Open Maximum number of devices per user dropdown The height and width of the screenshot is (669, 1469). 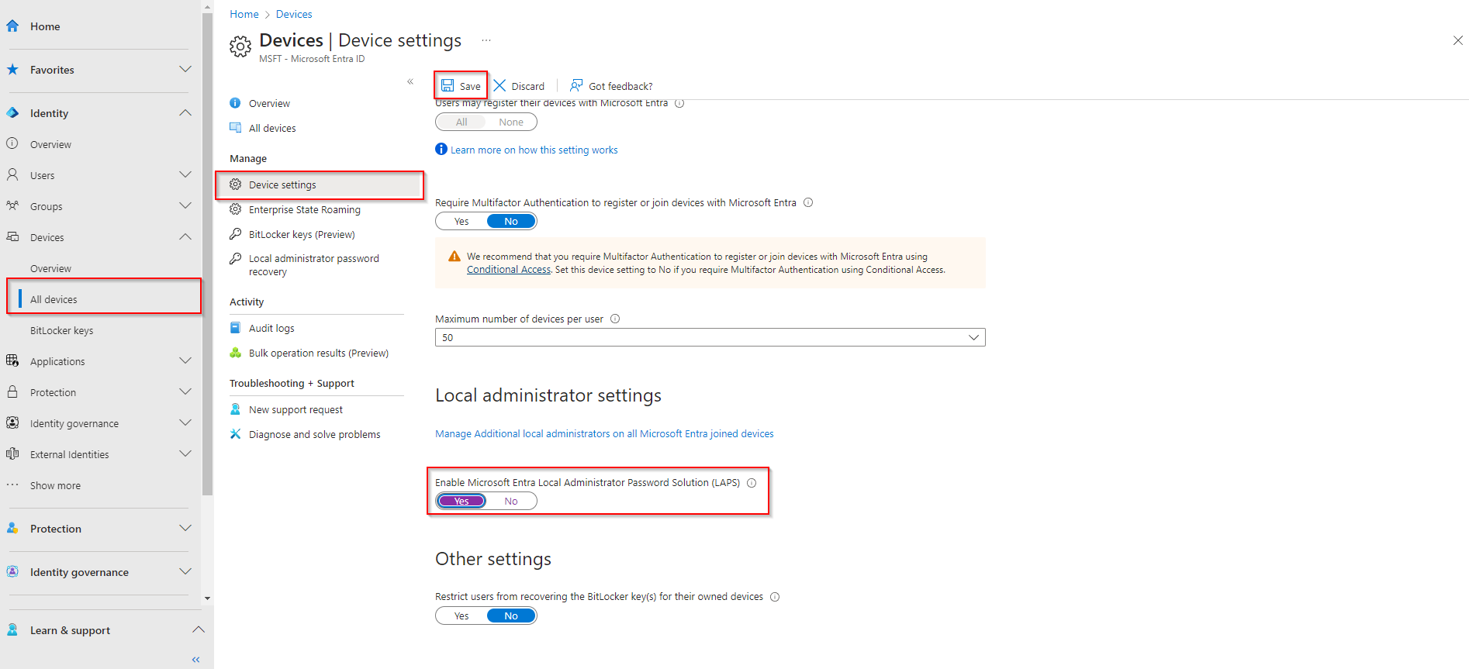(x=710, y=337)
